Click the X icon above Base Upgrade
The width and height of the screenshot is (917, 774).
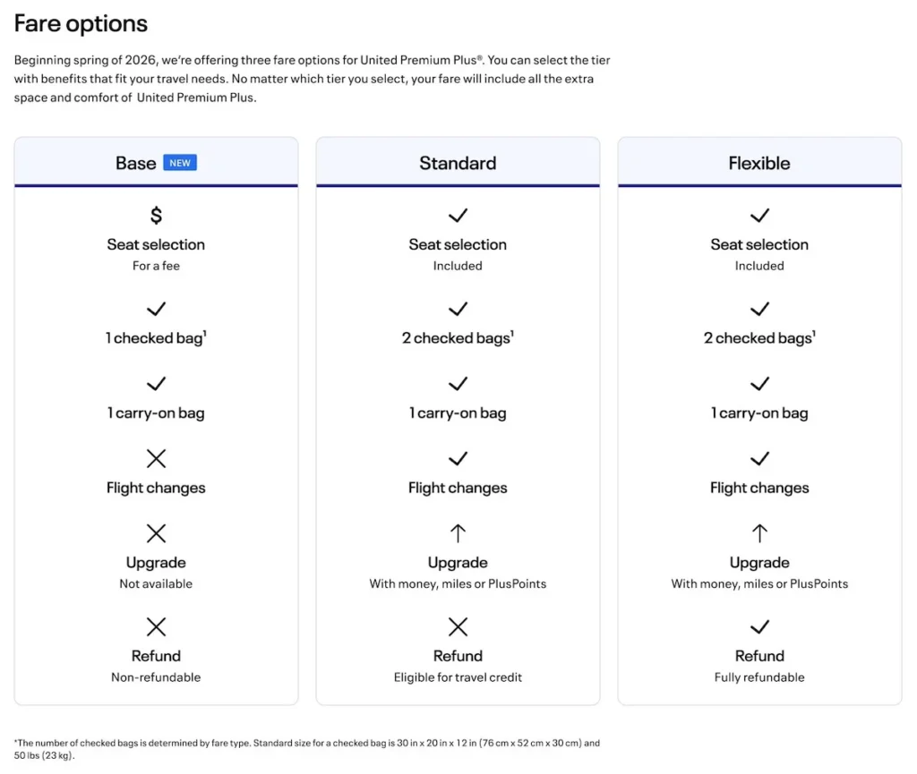[x=156, y=534]
